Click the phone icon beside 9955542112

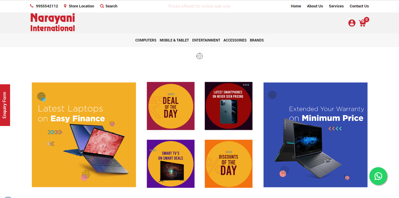tap(32, 6)
